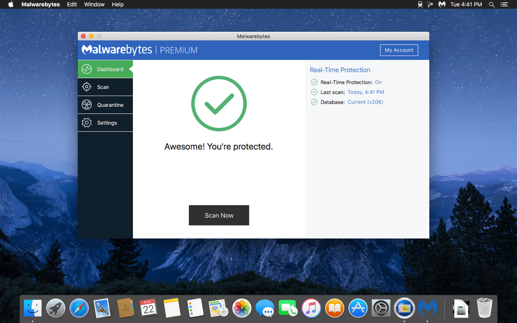Open Notification Center from the menu bar

[x=504, y=4]
